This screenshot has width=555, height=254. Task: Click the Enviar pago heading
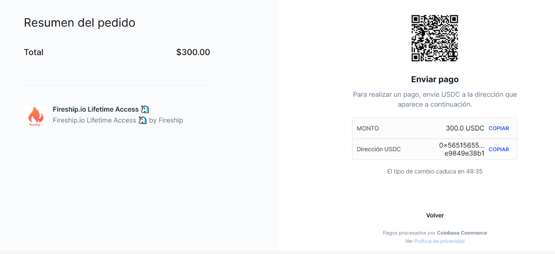point(435,79)
